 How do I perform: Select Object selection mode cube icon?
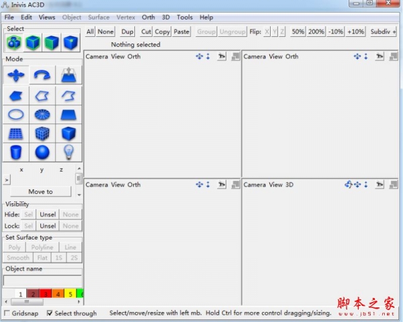tap(33, 42)
